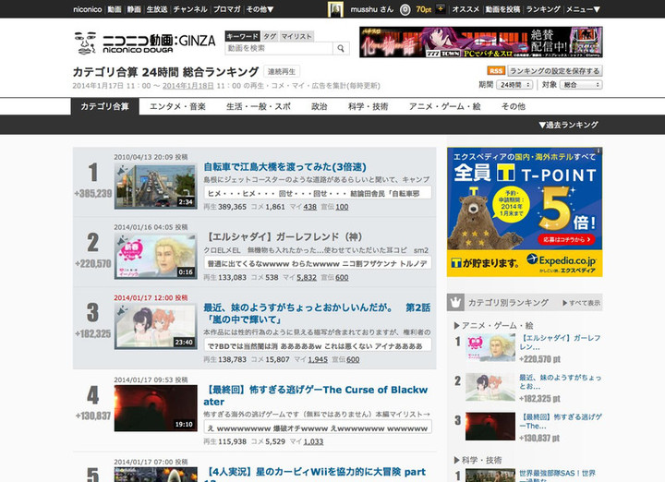This screenshot has height=482, width=665.
Task: Open 動画 in top bar
Action: click(115, 9)
